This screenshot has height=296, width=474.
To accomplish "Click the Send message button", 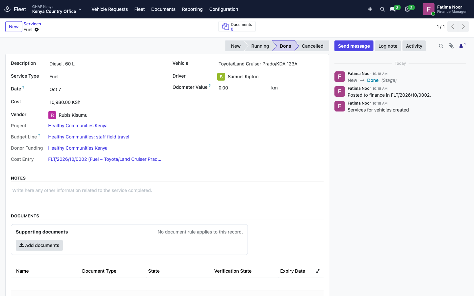I will [354, 46].
